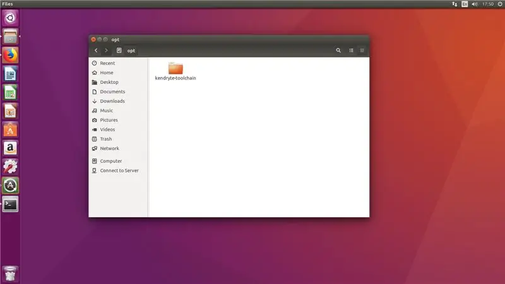This screenshot has height=284, width=505.
Task: Open Ubuntu Software from the launcher
Action: (x=10, y=130)
